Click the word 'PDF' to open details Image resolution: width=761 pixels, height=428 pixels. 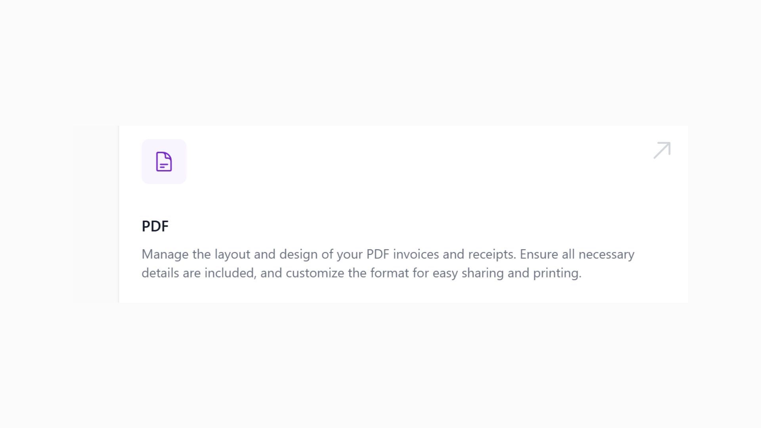(x=155, y=226)
